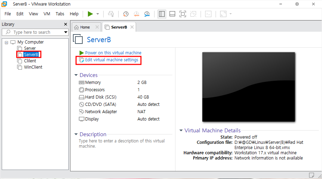This screenshot has height=179, width=322.
Task: Open the Edit menu
Action: tap(20, 14)
